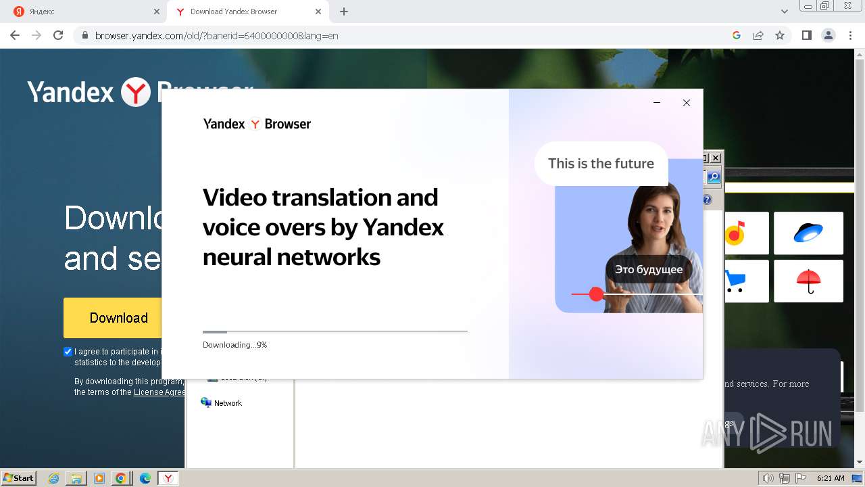Select the Download Yandex Browser tab
Viewport: 865px width, 487px height.
click(247, 11)
